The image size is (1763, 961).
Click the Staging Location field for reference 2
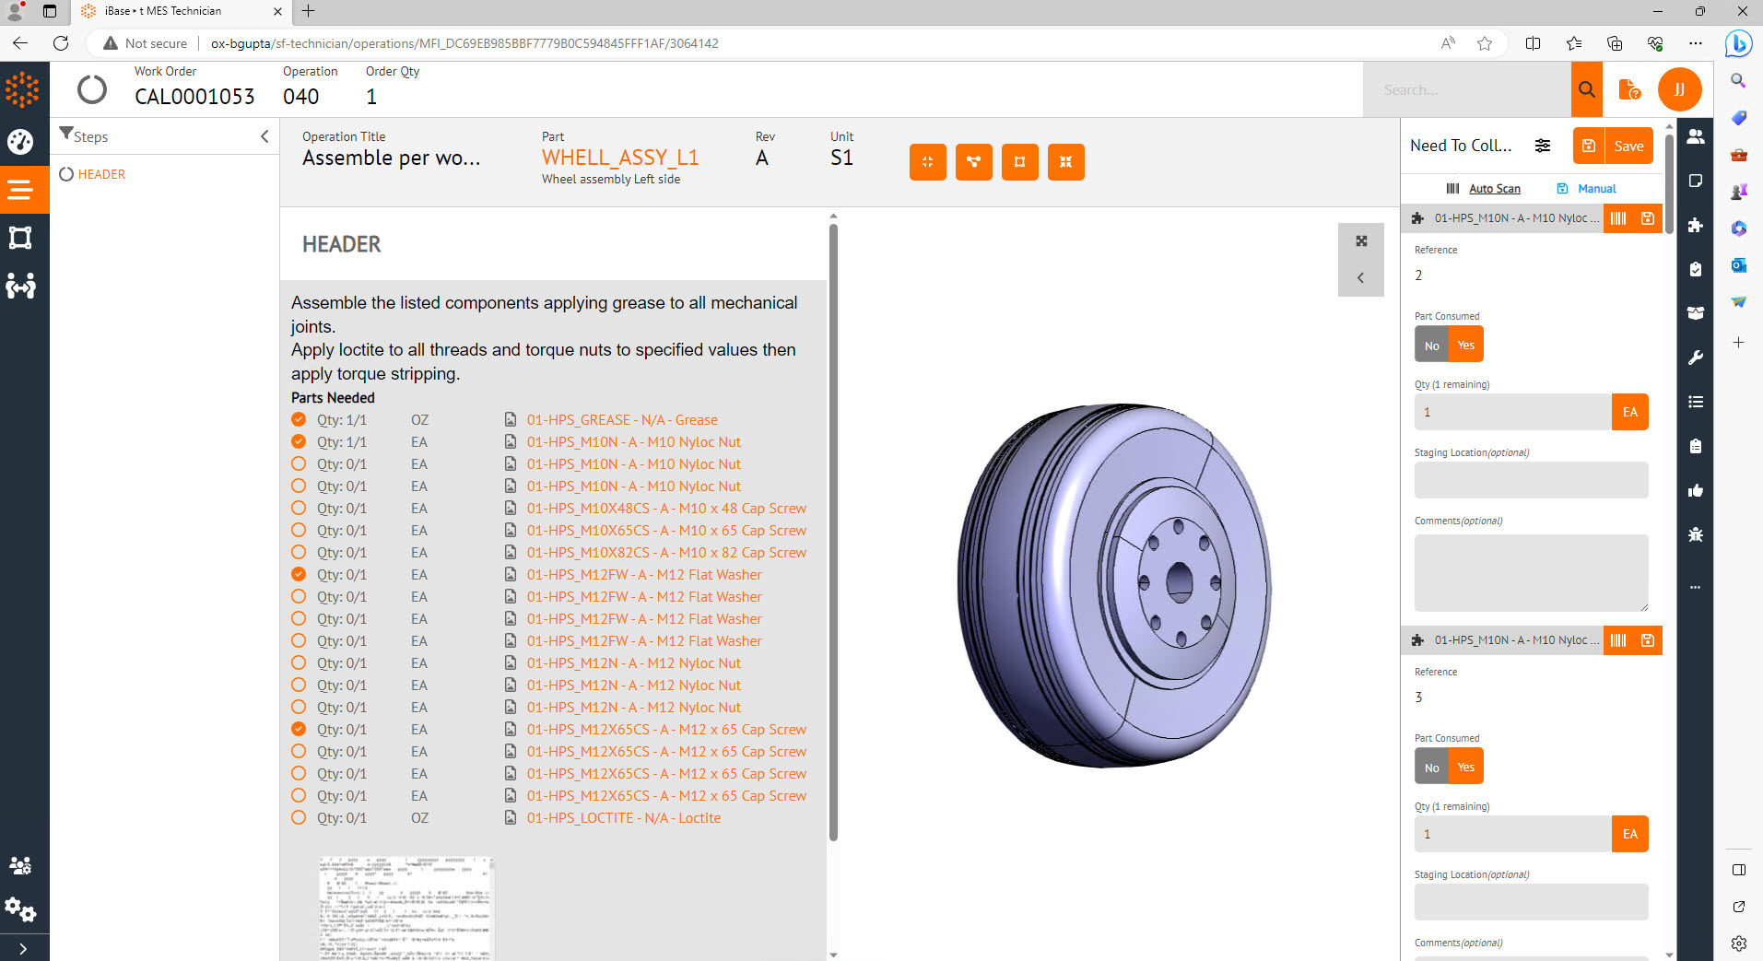tap(1531, 480)
